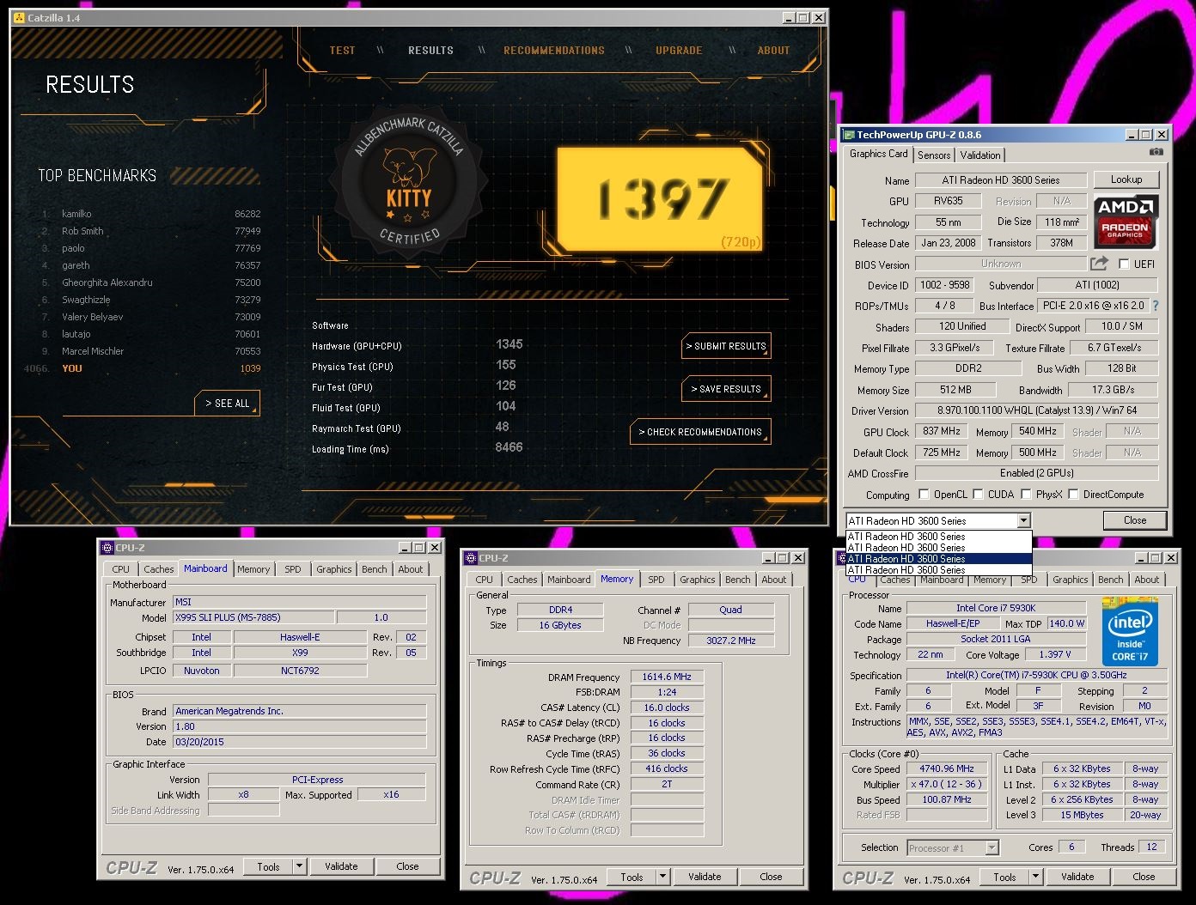Toggle the OpenCL checkbox

(924, 495)
